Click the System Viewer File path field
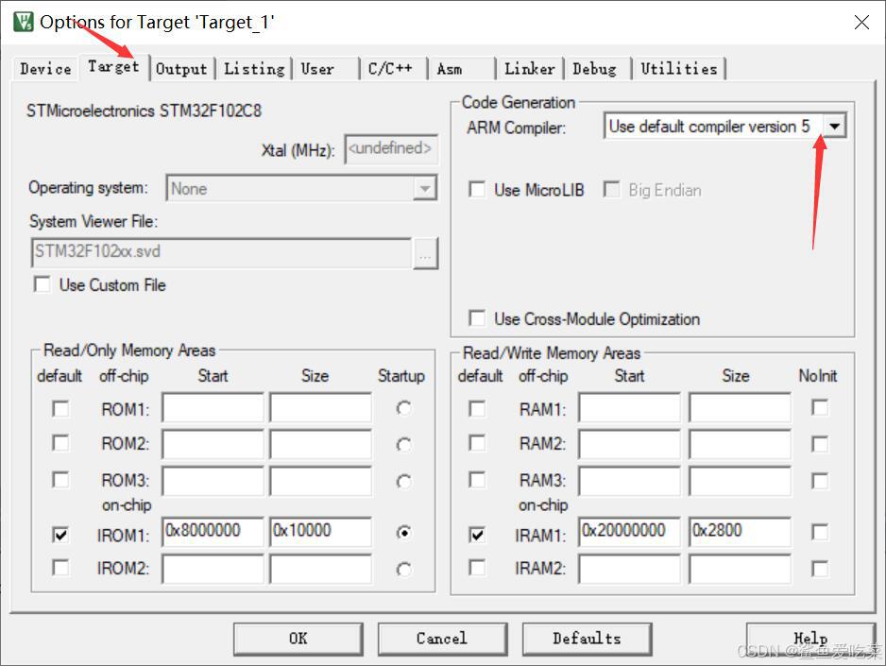Viewport: 886px width, 666px height. tap(221, 252)
